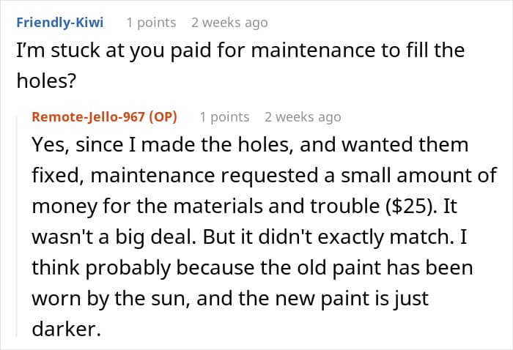Open Remote-Jello-967's user profile
513x350 pixels.
pyautogui.click(x=89, y=116)
